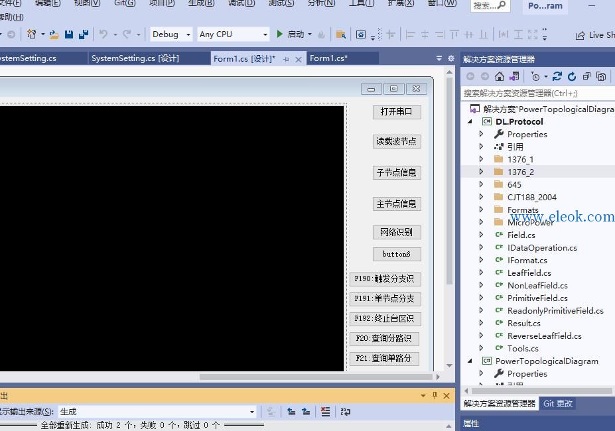Switch views using the Solution Explorer VS icon
Image resolution: width=615 pixels, height=431 pixels.
(514, 76)
